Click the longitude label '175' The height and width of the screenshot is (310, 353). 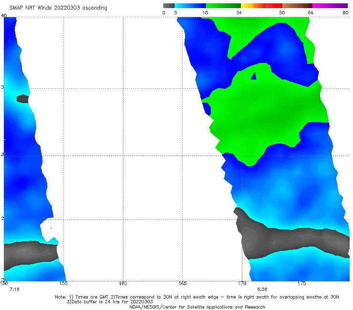pyautogui.click(x=301, y=283)
